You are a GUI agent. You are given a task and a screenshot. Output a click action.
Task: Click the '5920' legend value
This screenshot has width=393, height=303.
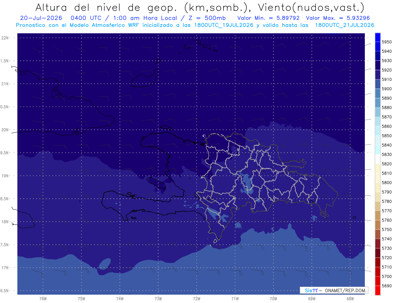(x=387, y=70)
